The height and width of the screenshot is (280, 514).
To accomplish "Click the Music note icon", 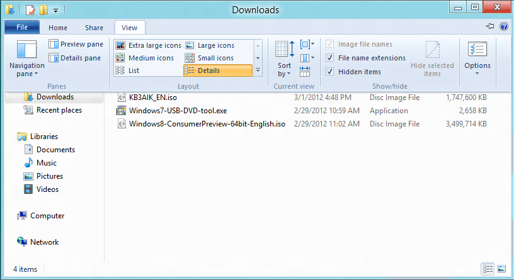I will coord(28,162).
